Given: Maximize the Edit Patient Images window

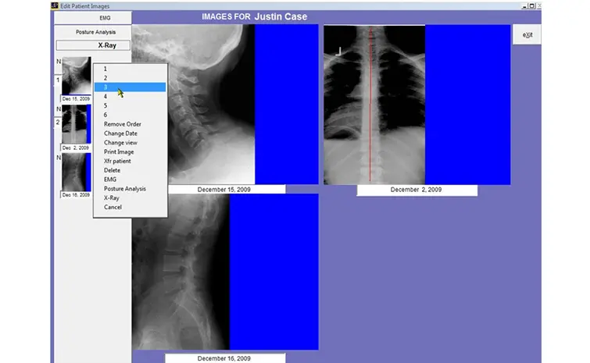Looking at the screenshot, I should pos(531,5).
